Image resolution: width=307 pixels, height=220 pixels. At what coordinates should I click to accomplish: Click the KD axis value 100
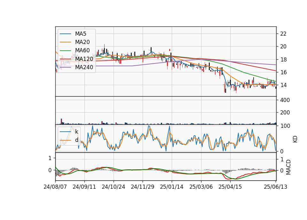[x=285, y=126]
